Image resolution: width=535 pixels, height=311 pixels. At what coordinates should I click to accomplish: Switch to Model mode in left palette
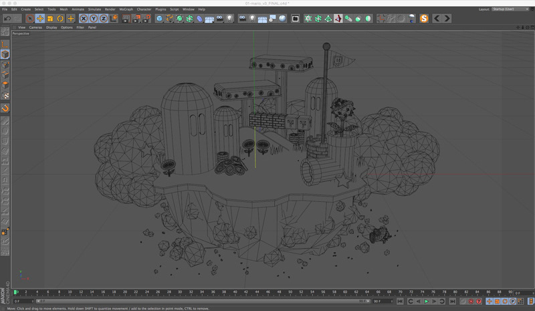pos(5,54)
